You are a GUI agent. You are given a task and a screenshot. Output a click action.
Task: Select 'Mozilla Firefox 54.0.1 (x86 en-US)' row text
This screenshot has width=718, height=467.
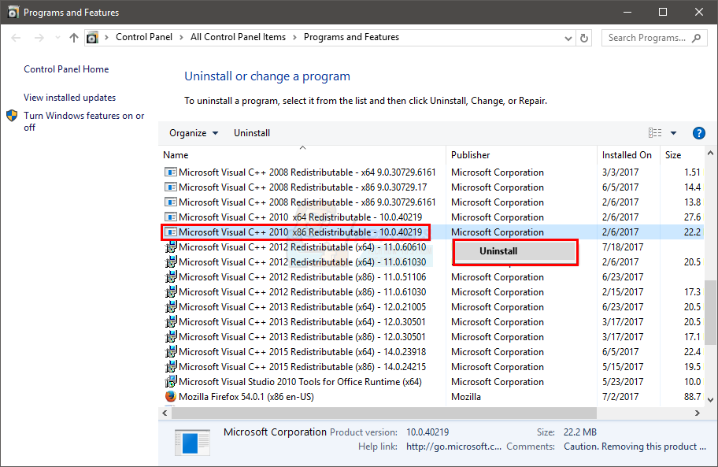pos(246,397)
